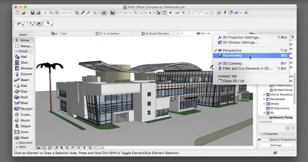Image resolution: width=308 pixels, height=162 pixels.
Task: Click the New document icon
Action: coord(17,13)
